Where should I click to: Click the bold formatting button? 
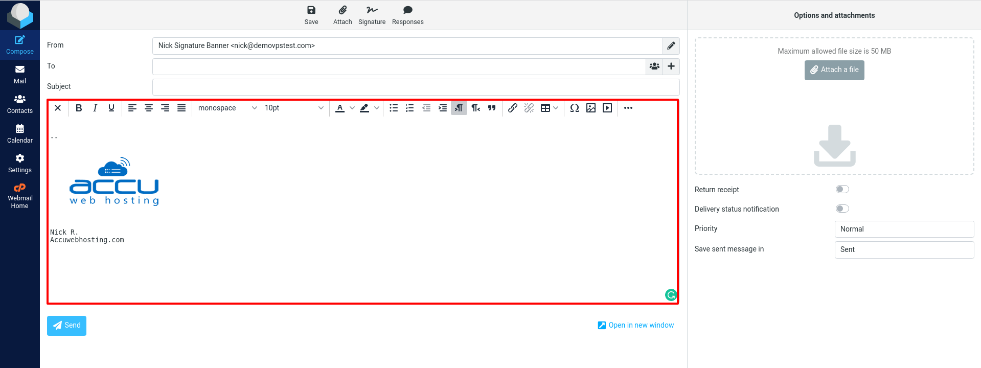tap(79, 108)
